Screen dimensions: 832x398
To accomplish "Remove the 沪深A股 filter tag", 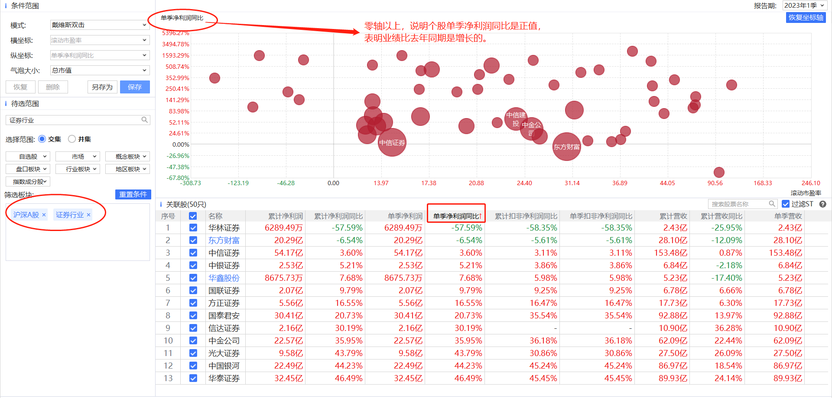I will pos(44,215).
